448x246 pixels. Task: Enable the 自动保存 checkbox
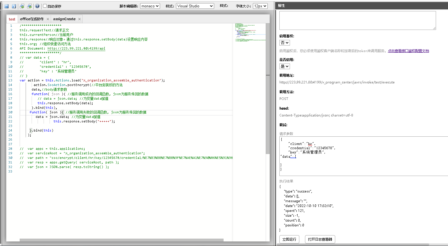point(45,6)
